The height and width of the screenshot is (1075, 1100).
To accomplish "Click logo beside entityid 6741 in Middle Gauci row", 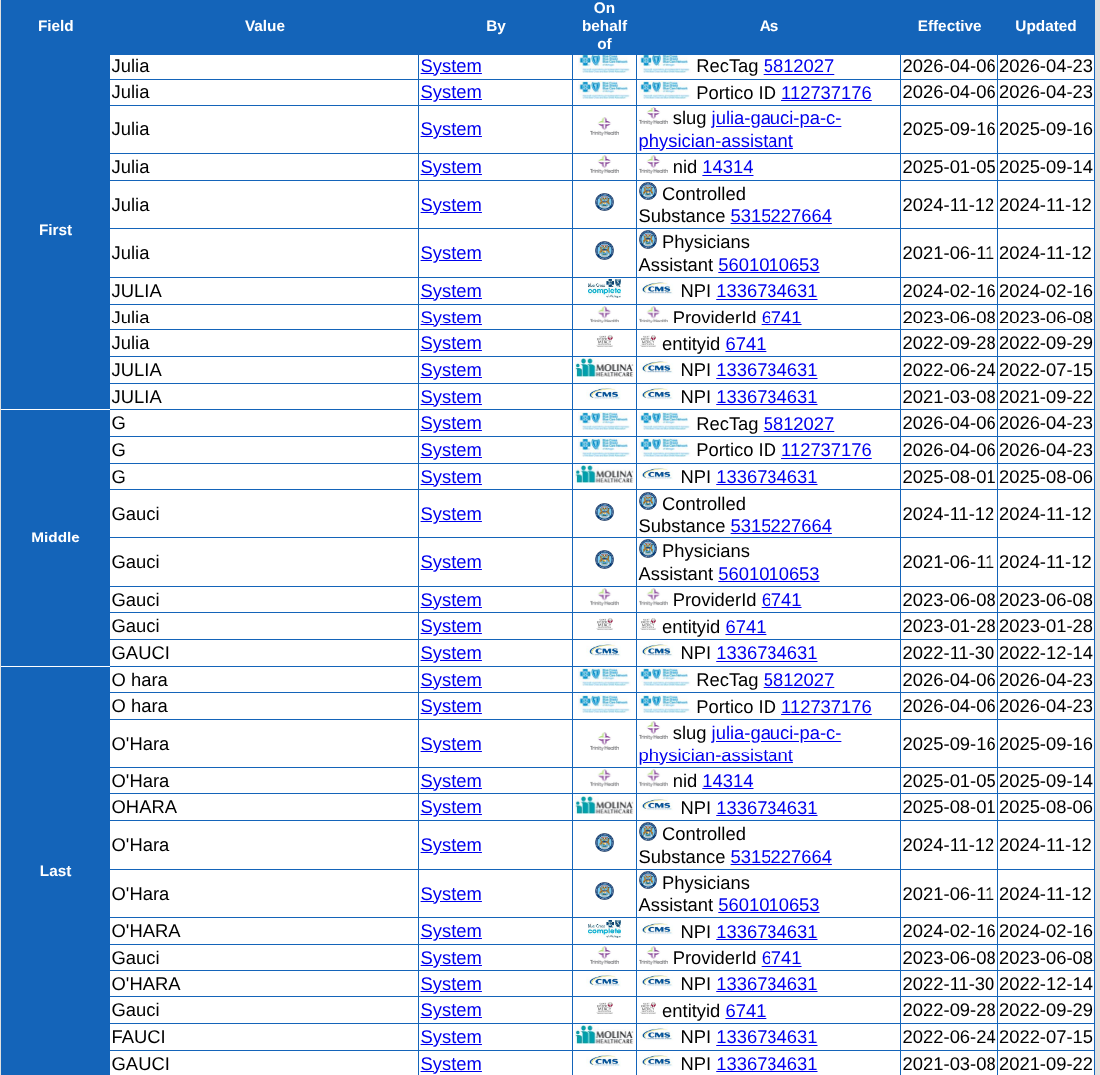I will (647, 625).
